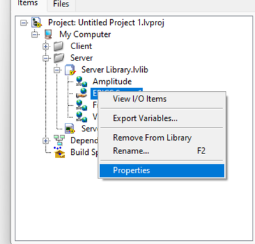The width and height of the screenshot is (255, 244).
Task: Click the Dependencies network icon
Action: click(59, 140)
